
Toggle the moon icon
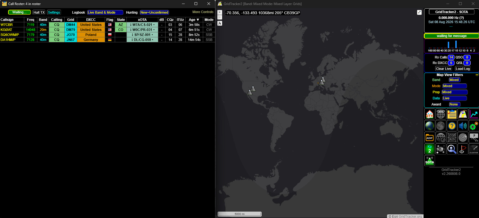(x=441, y=126)
